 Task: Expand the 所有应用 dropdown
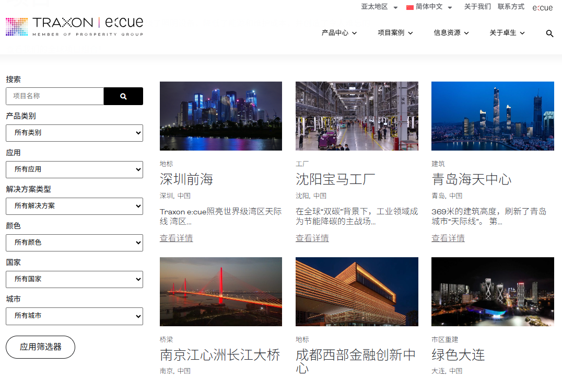[74, 169]
